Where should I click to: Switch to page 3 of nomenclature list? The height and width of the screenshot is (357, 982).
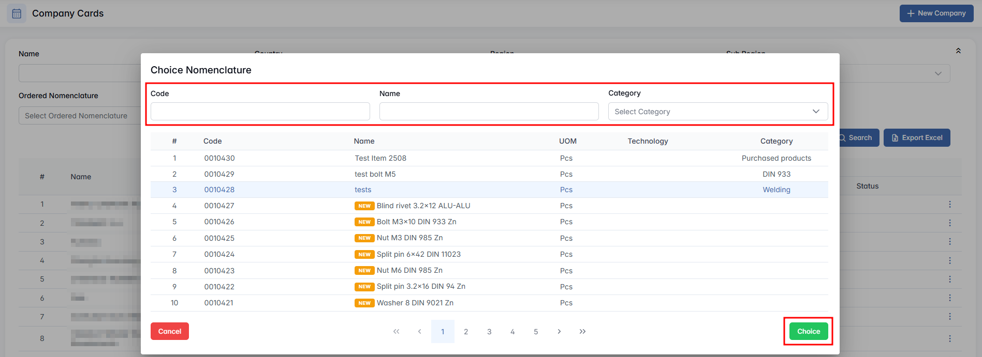pos(489,332)
